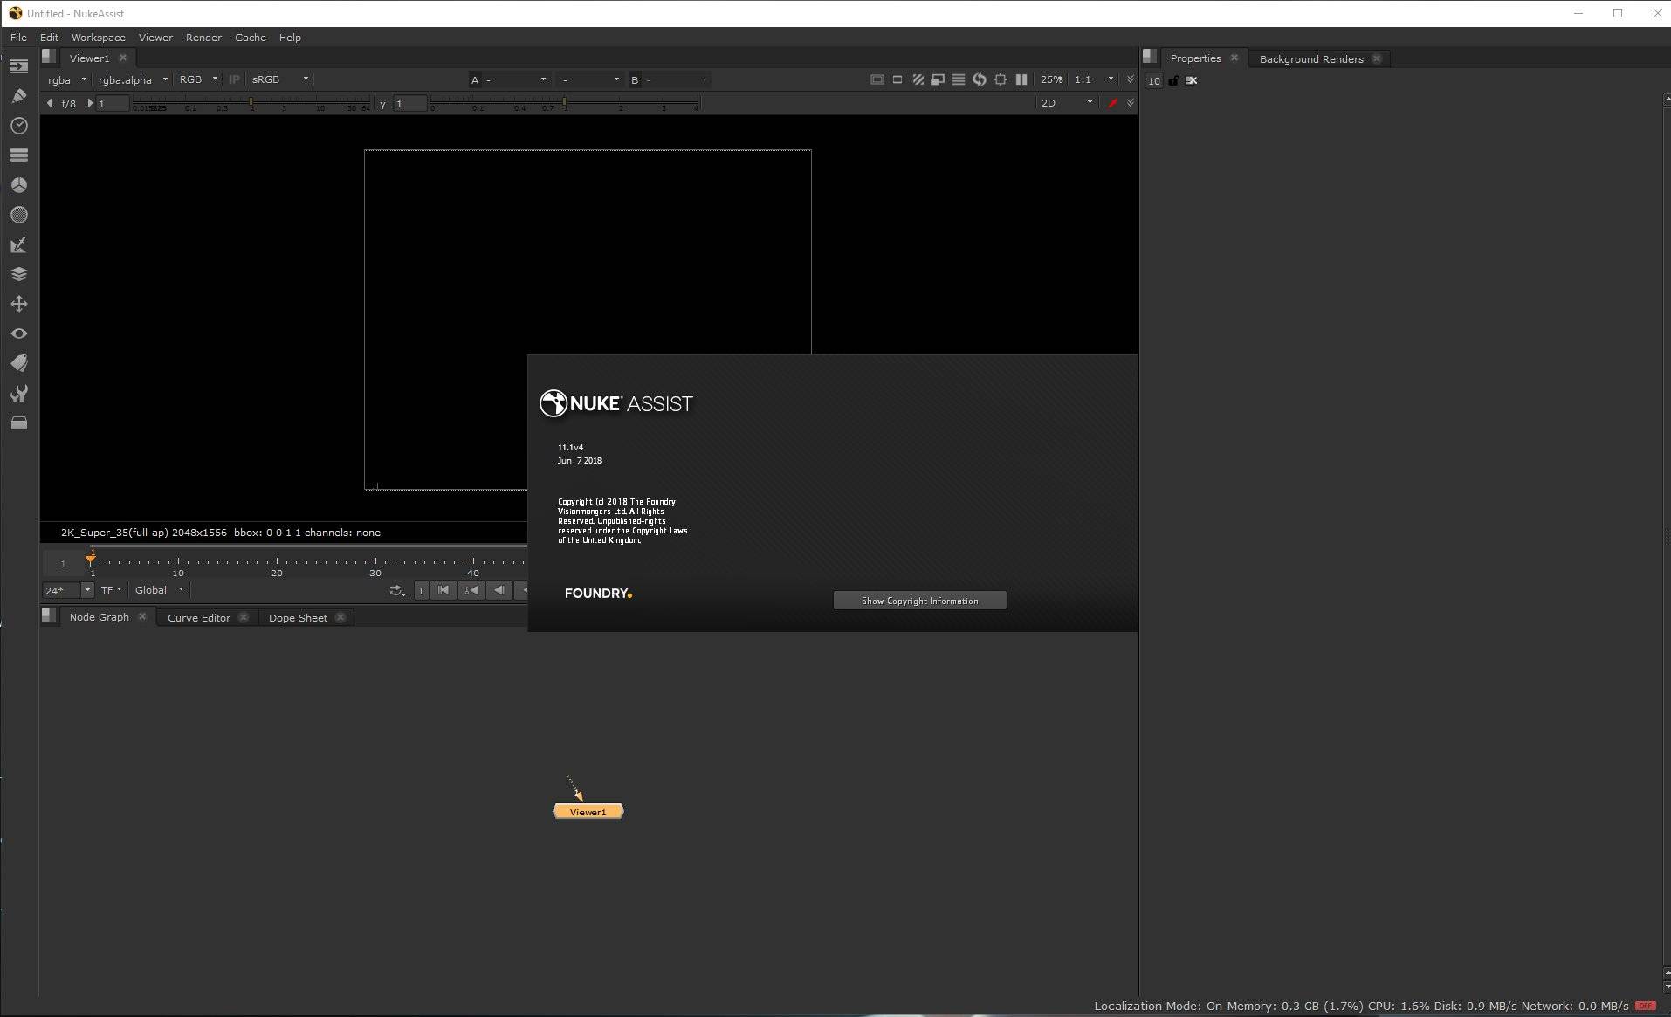Click the orange playhead on timeline

91,557
